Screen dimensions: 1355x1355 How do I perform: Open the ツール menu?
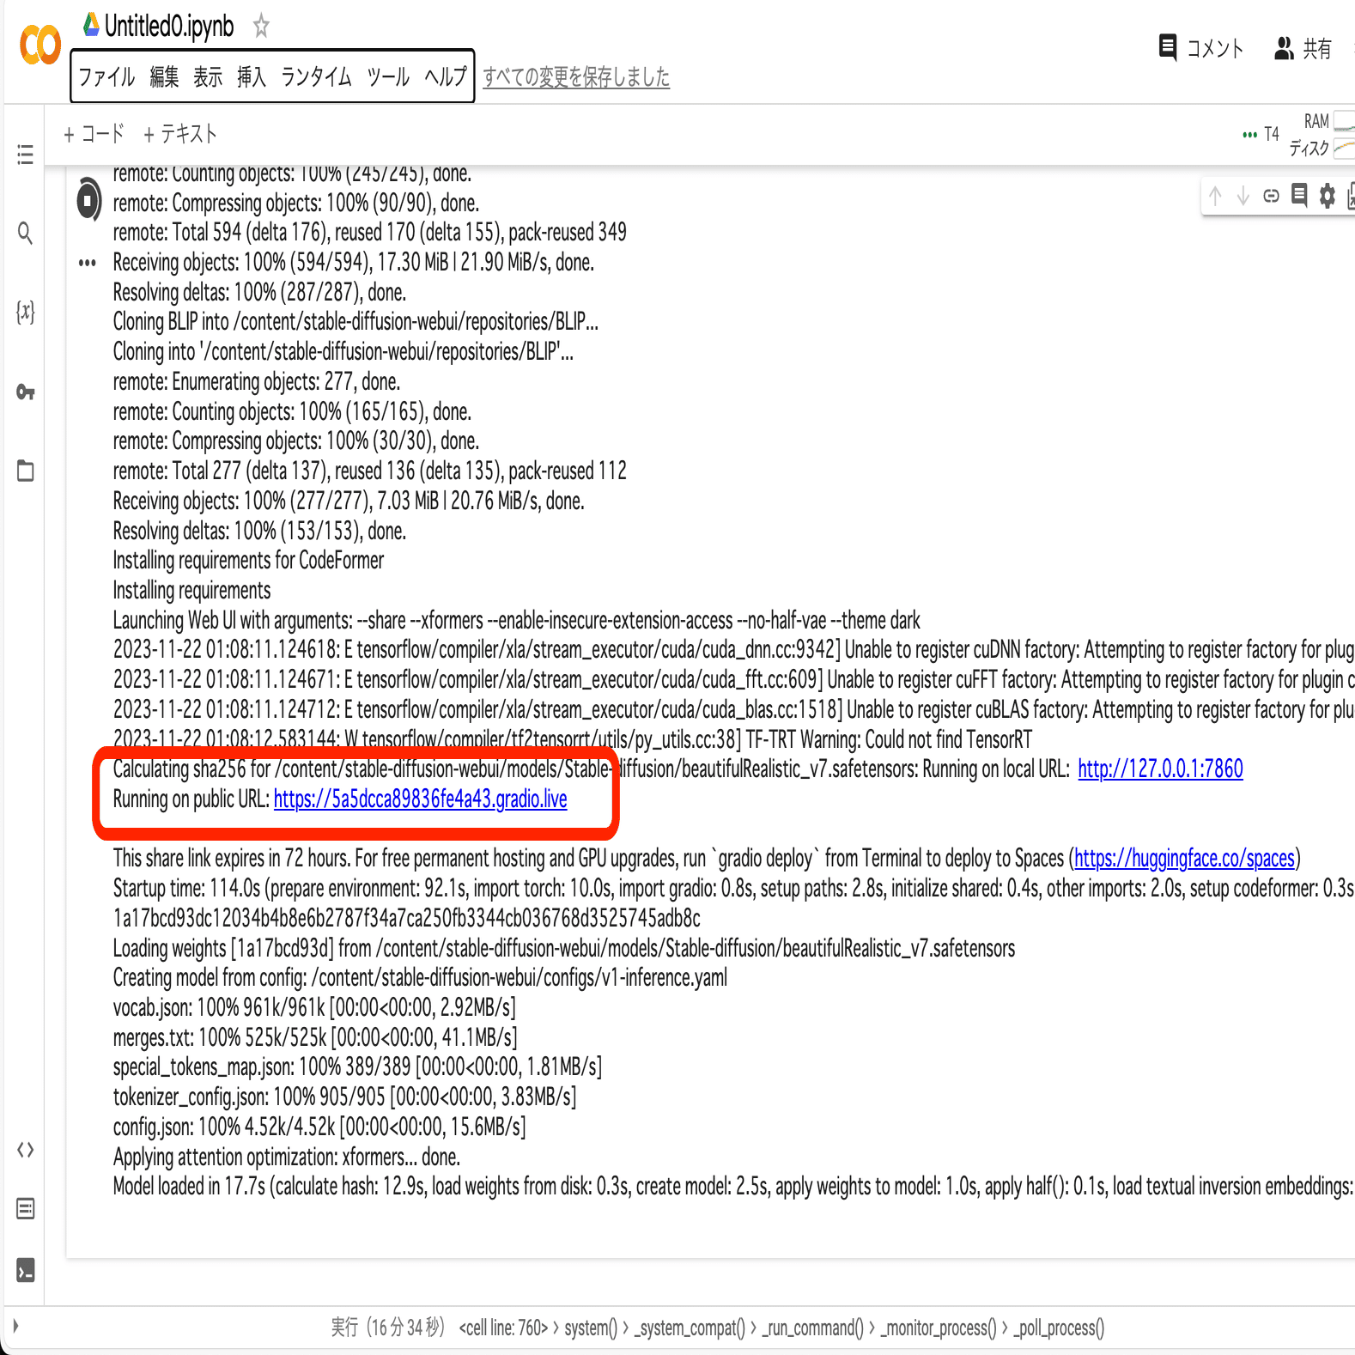(x=388, y=77)
